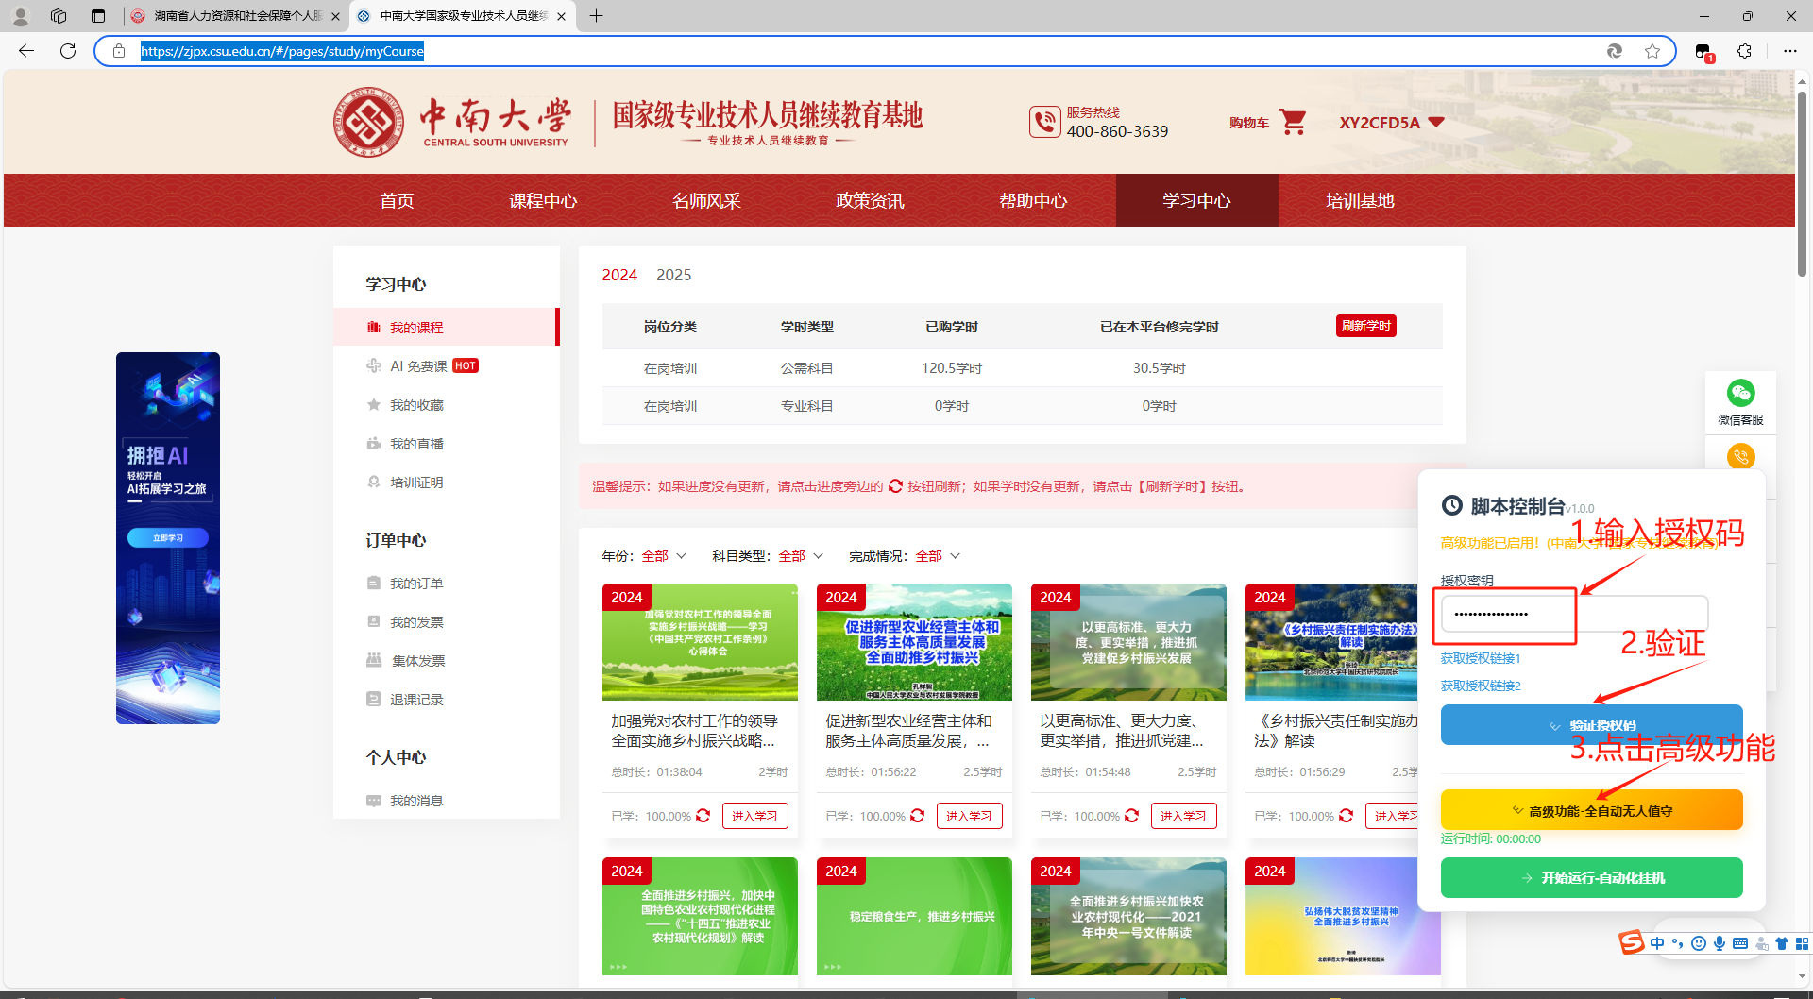The width and height of the screenshot is (1813, 999).
Task: Click the green 开始运行-自动化挂机 button
Action: (1591, 878)
